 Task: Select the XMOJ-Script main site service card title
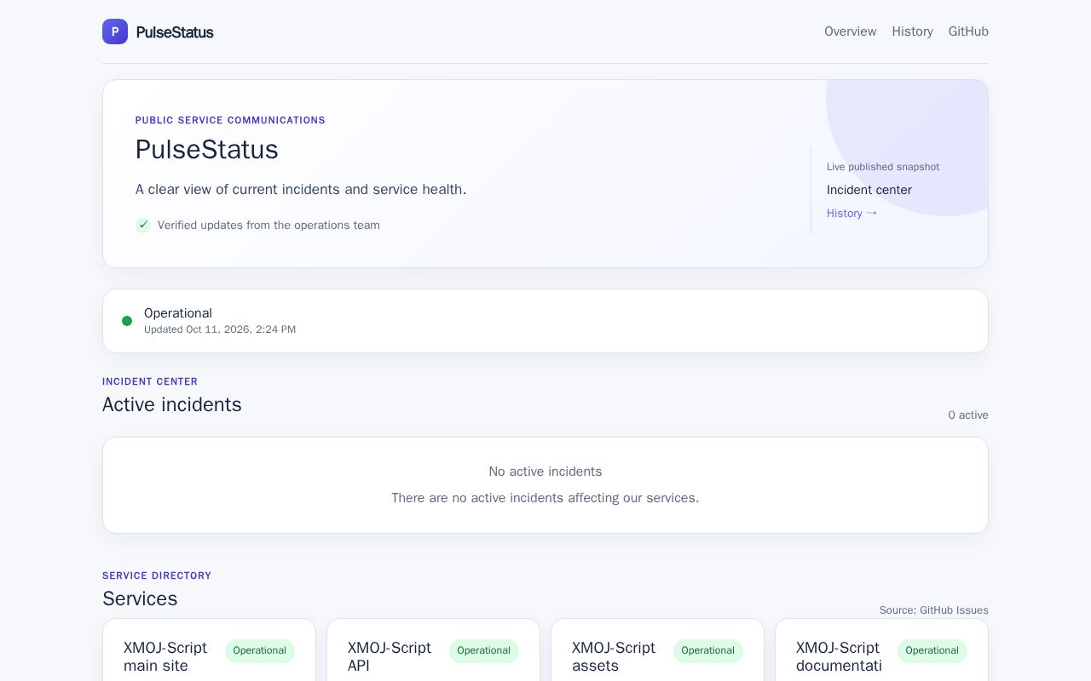tap(165, 656)
